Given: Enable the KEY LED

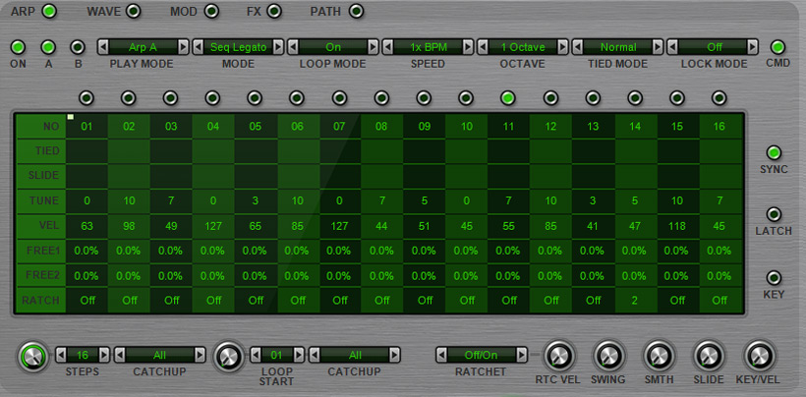Looking at the screenshot, I should click(x=774, y=278).
